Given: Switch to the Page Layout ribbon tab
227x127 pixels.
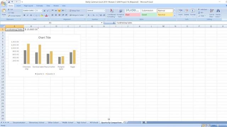Looking at the screenshot, I should pos(28,6).
